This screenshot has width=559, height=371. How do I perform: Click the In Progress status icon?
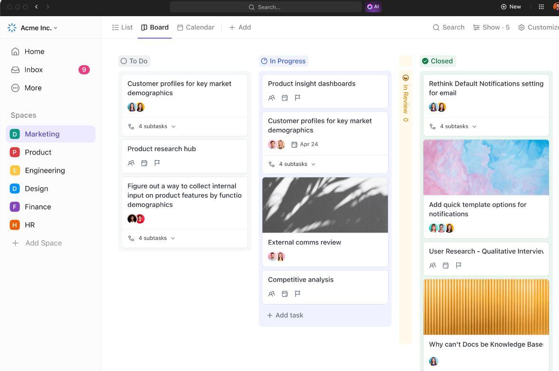pos(264,61)
